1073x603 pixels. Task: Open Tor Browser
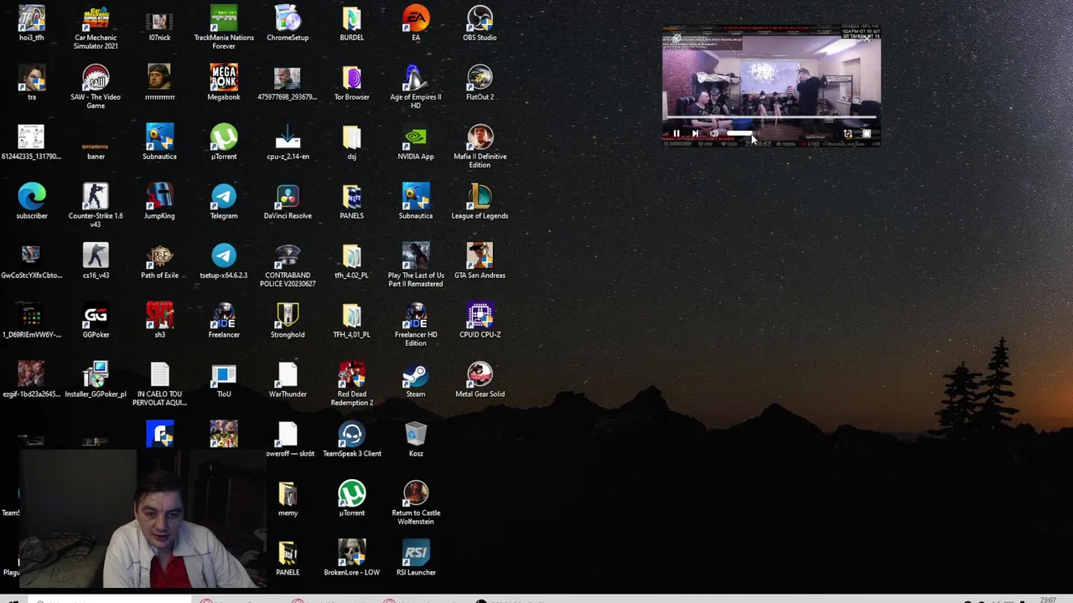click(351, 82)
